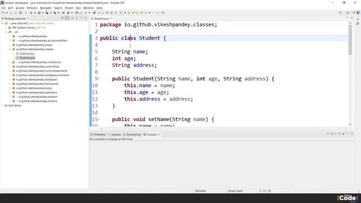Viewport: 361px width, 203px height.
Task: Select io.github.vikeshpandey.collections package
Action: coord(39,62)
